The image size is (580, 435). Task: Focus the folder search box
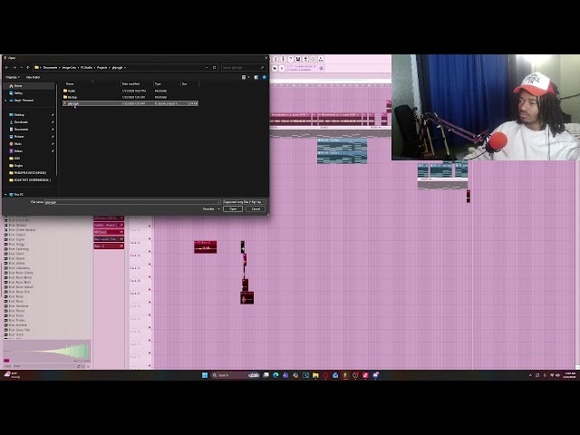click(244, 68)
